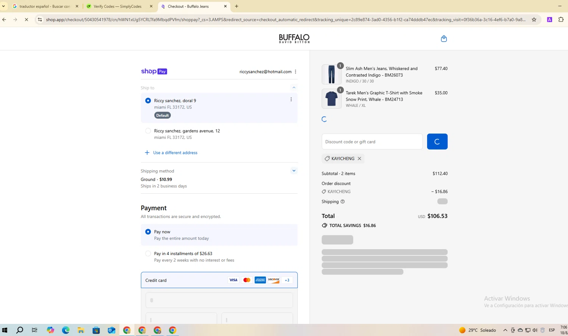Image resolution: width=568 pixels, height=336 pixels.
Task: Click the Default address badge
Action: pyautogui.click(x=162, y=115)
